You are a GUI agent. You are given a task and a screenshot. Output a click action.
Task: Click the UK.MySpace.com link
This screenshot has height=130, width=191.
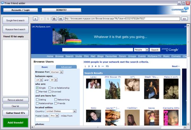tap(41, 27)
